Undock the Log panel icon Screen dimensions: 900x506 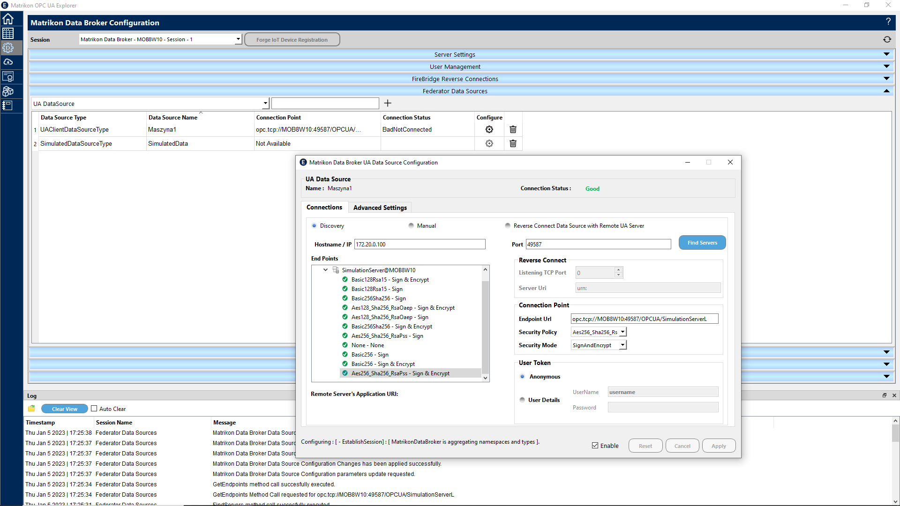click(x=885, y=395)
